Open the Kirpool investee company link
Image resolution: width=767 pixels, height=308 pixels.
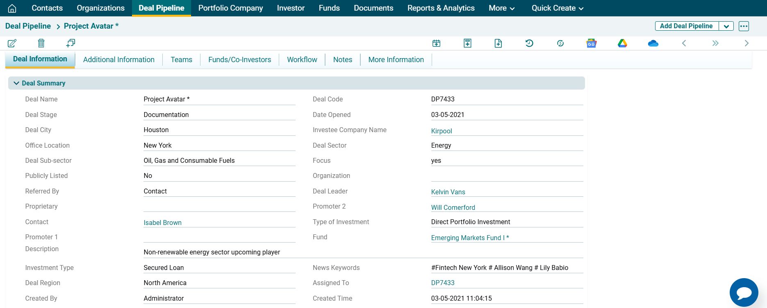(441, 131)
